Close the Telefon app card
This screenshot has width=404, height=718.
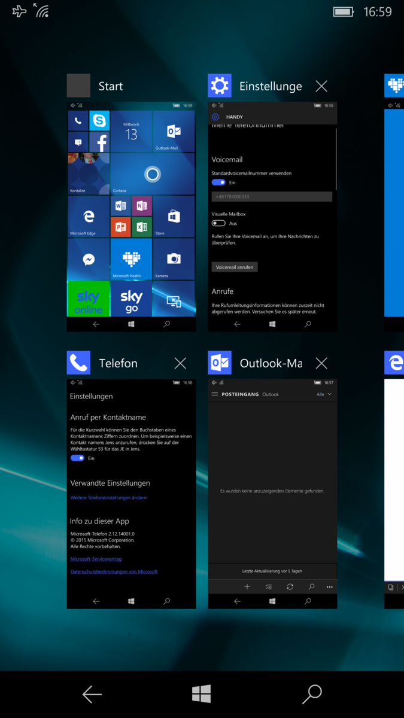(180, 363)
